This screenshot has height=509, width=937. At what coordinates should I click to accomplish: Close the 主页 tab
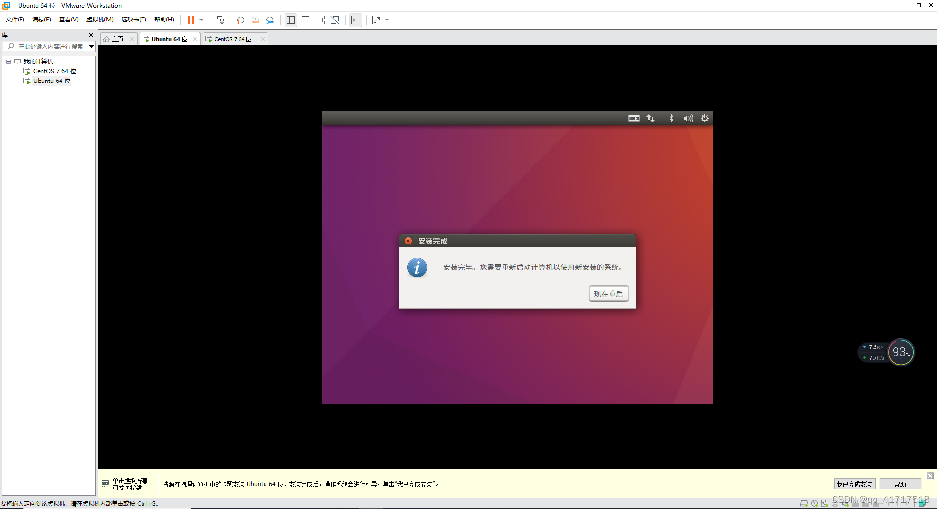tap(132, 39)
